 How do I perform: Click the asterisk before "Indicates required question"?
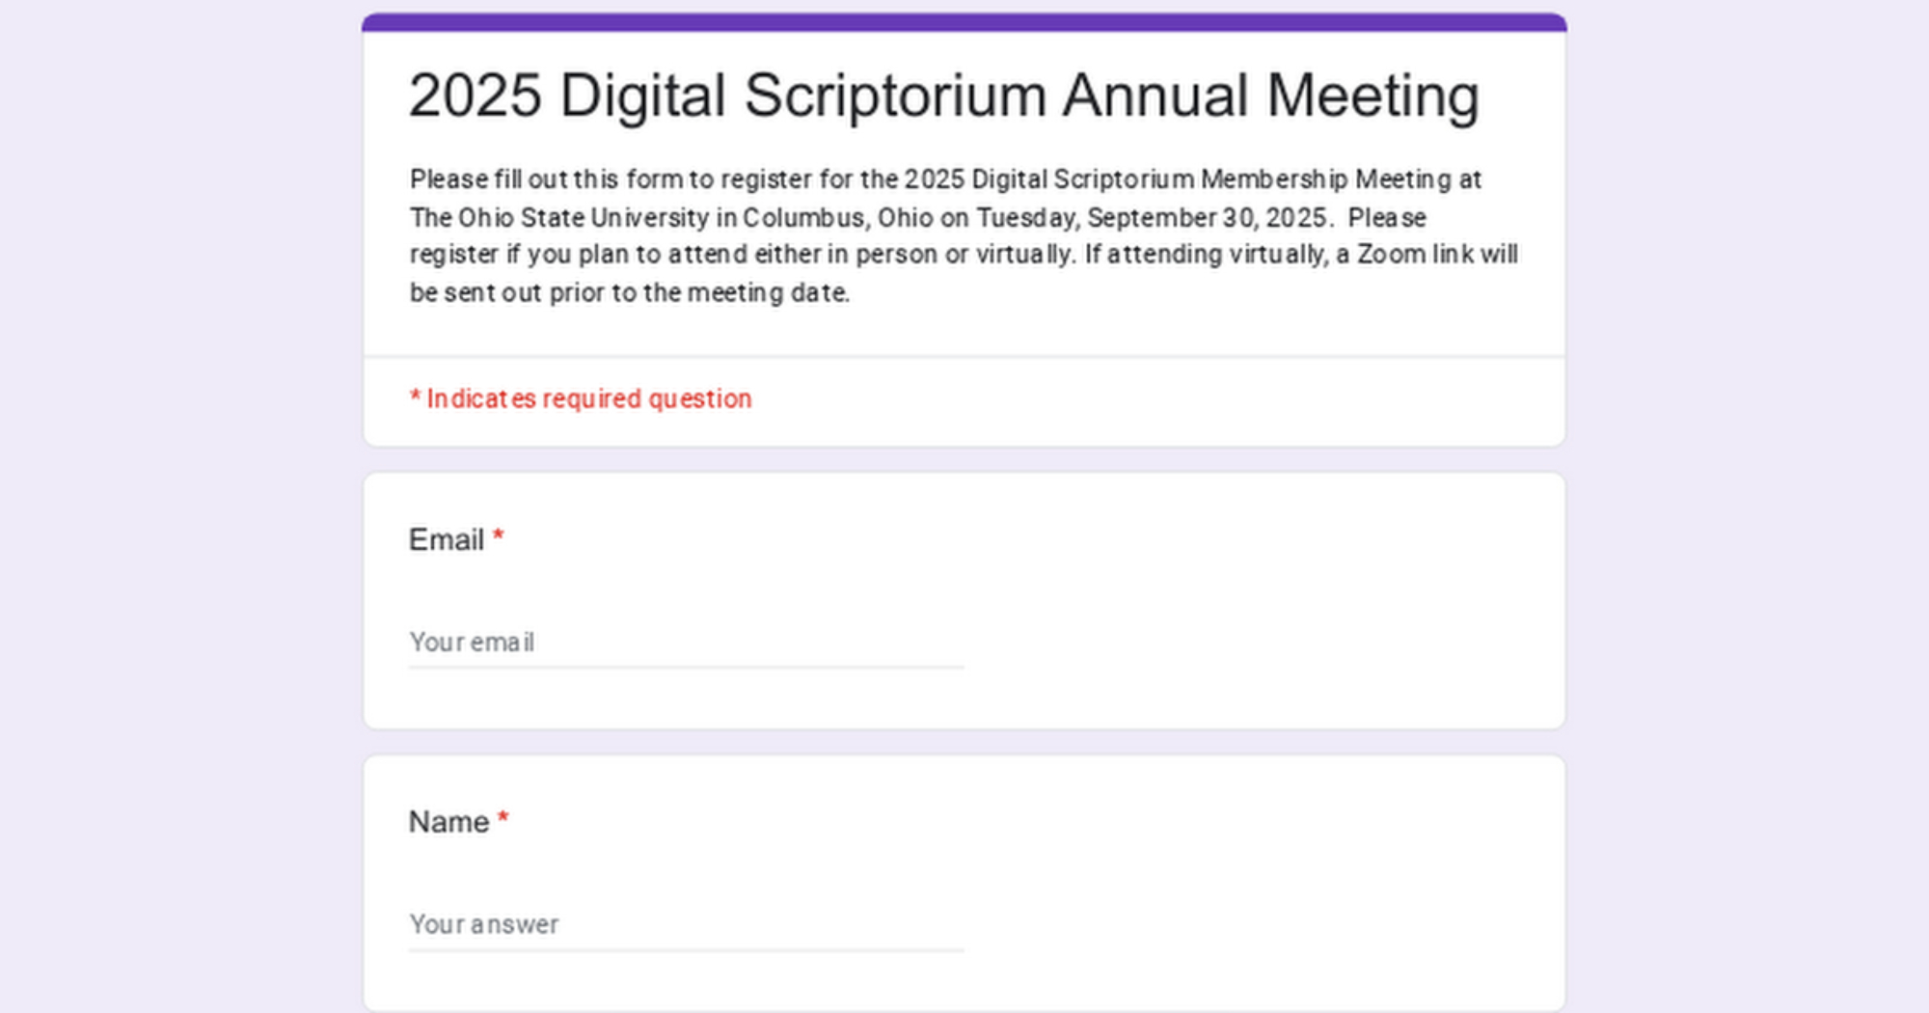(415, 397)
